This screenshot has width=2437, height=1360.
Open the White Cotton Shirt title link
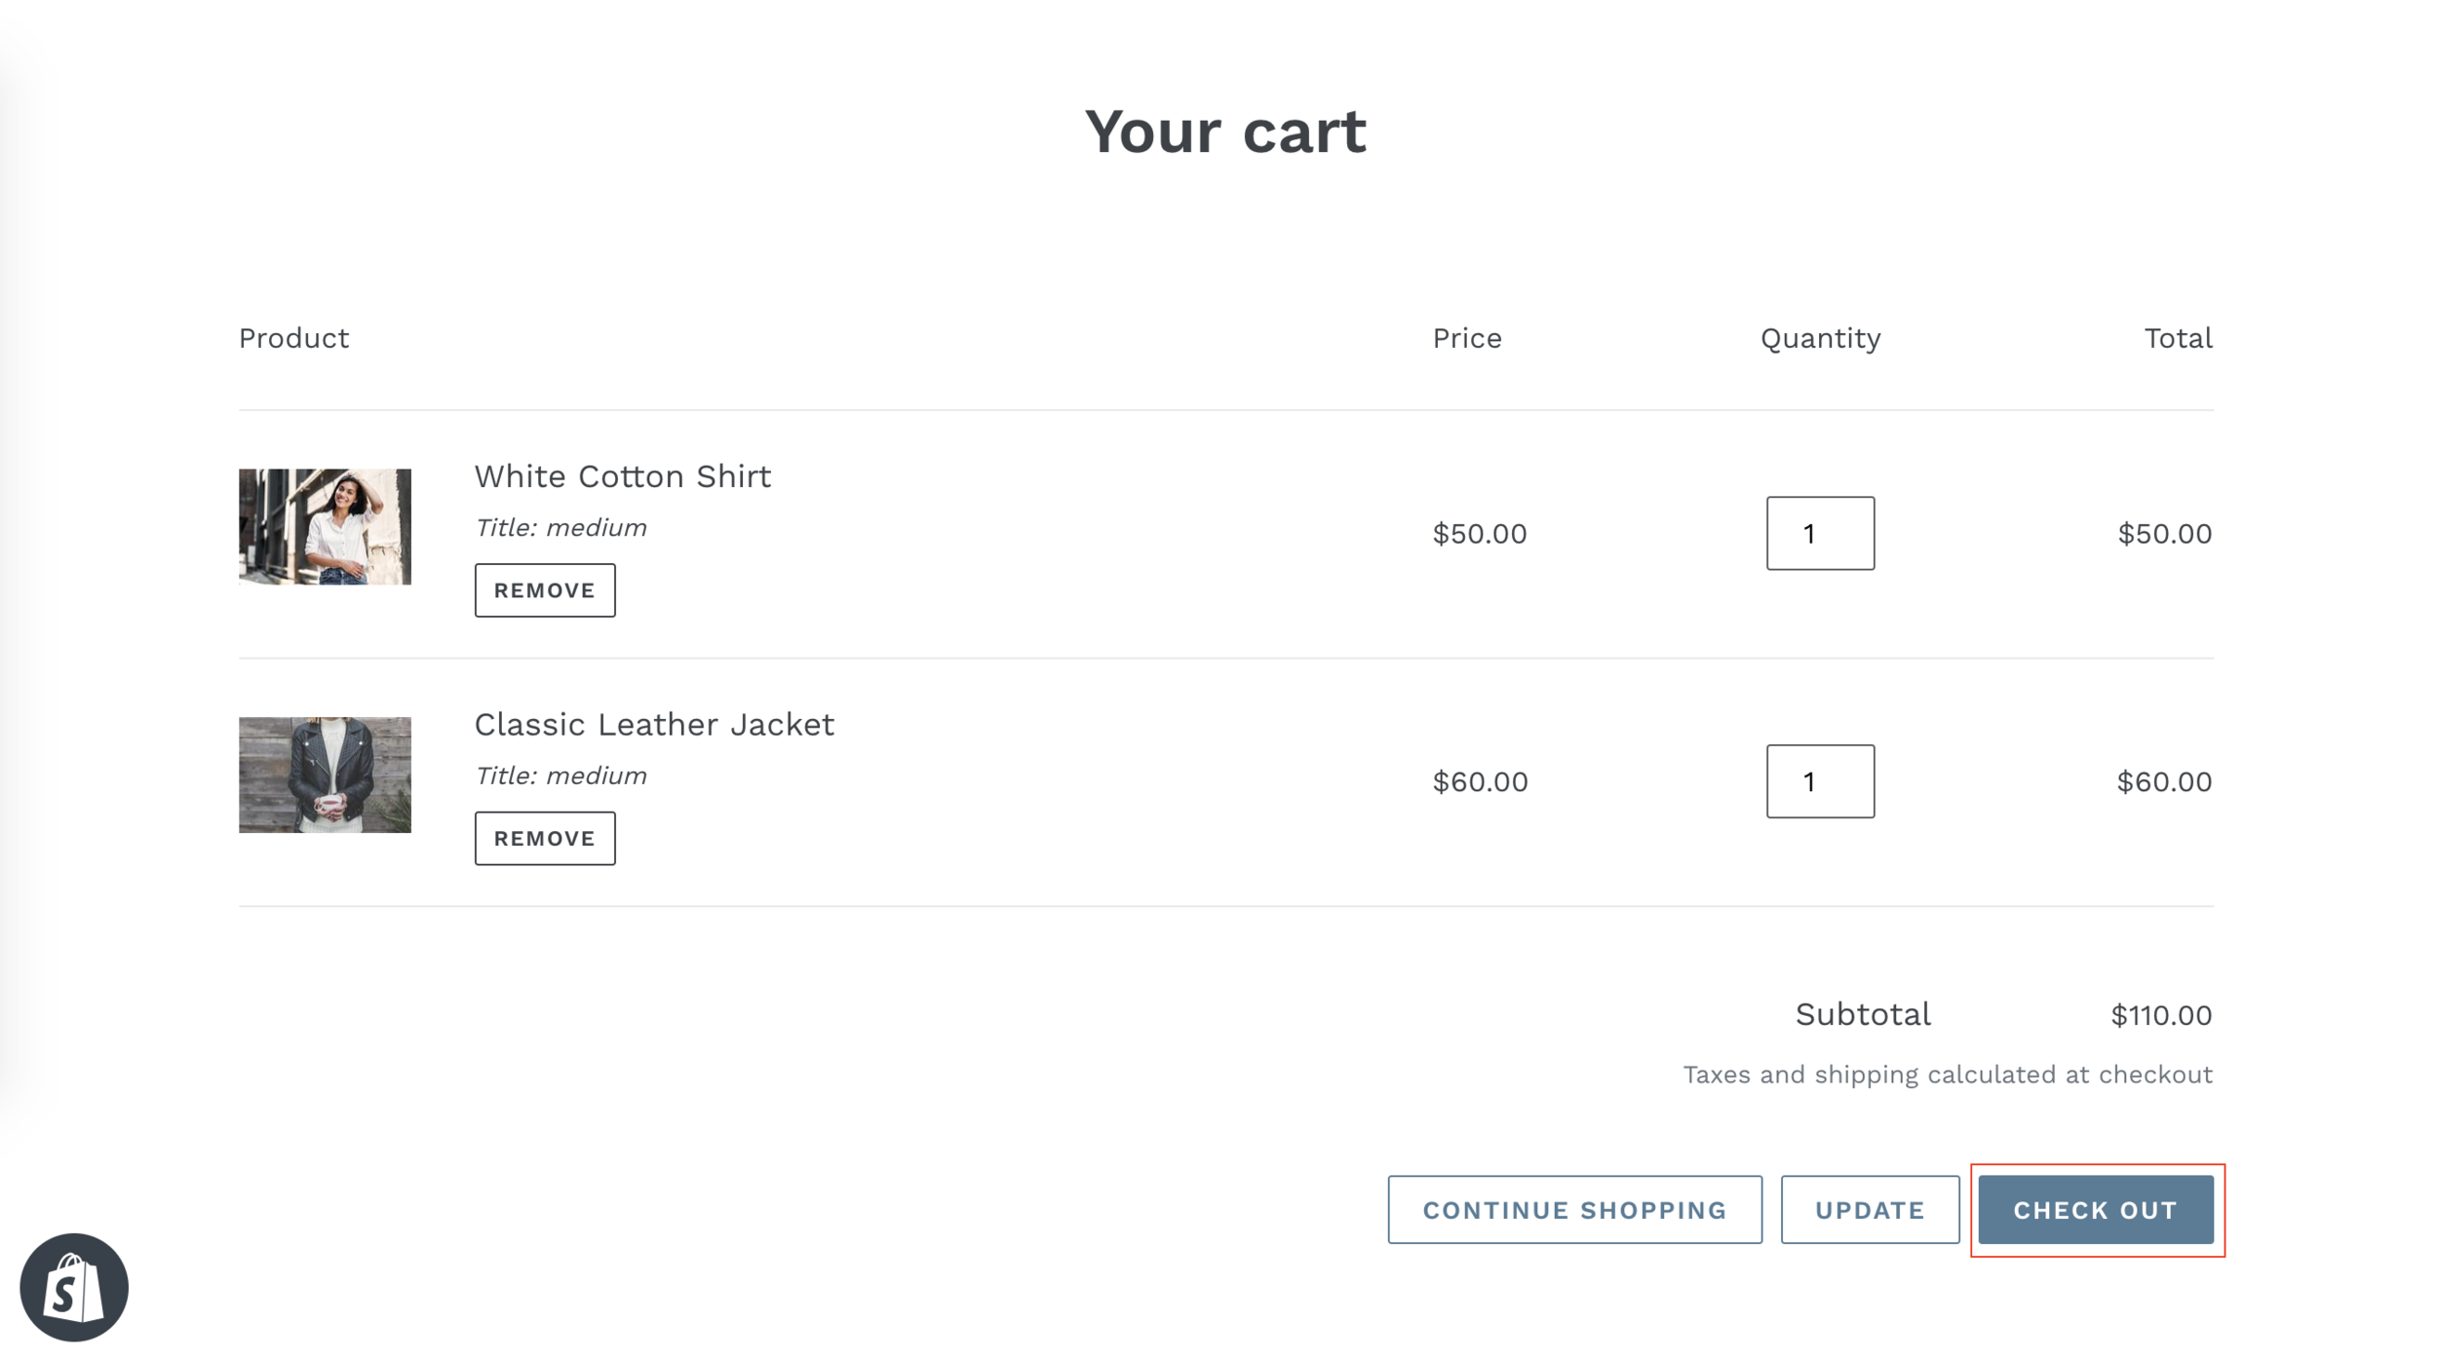point(623,476)
